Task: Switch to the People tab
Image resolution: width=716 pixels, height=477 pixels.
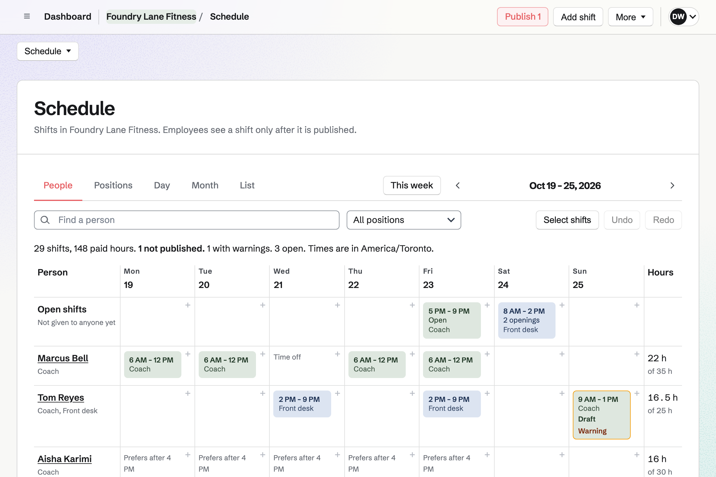Action: pyautogui.click(x=58, y=185)
